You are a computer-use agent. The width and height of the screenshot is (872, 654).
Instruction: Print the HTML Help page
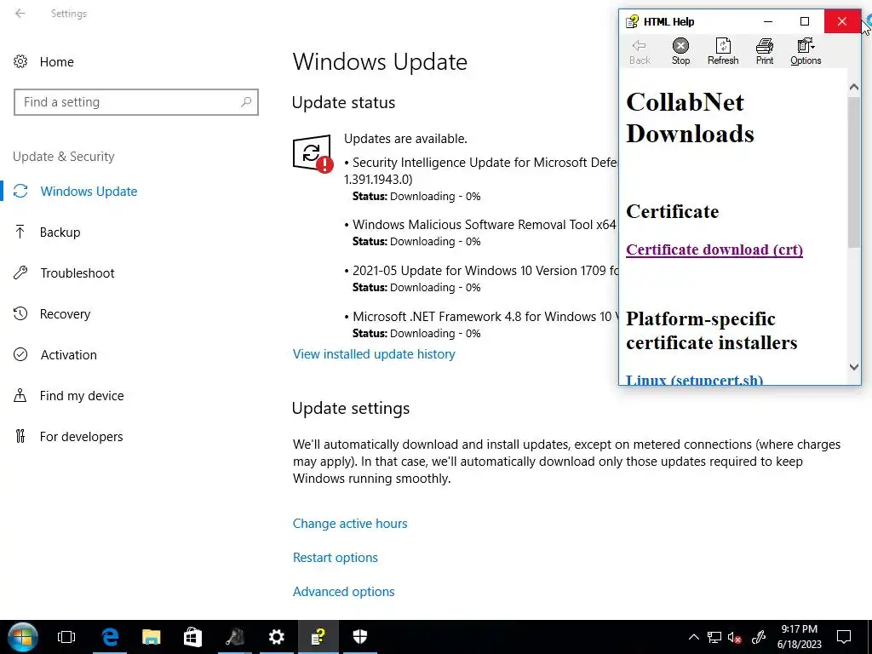click(765, 52)
